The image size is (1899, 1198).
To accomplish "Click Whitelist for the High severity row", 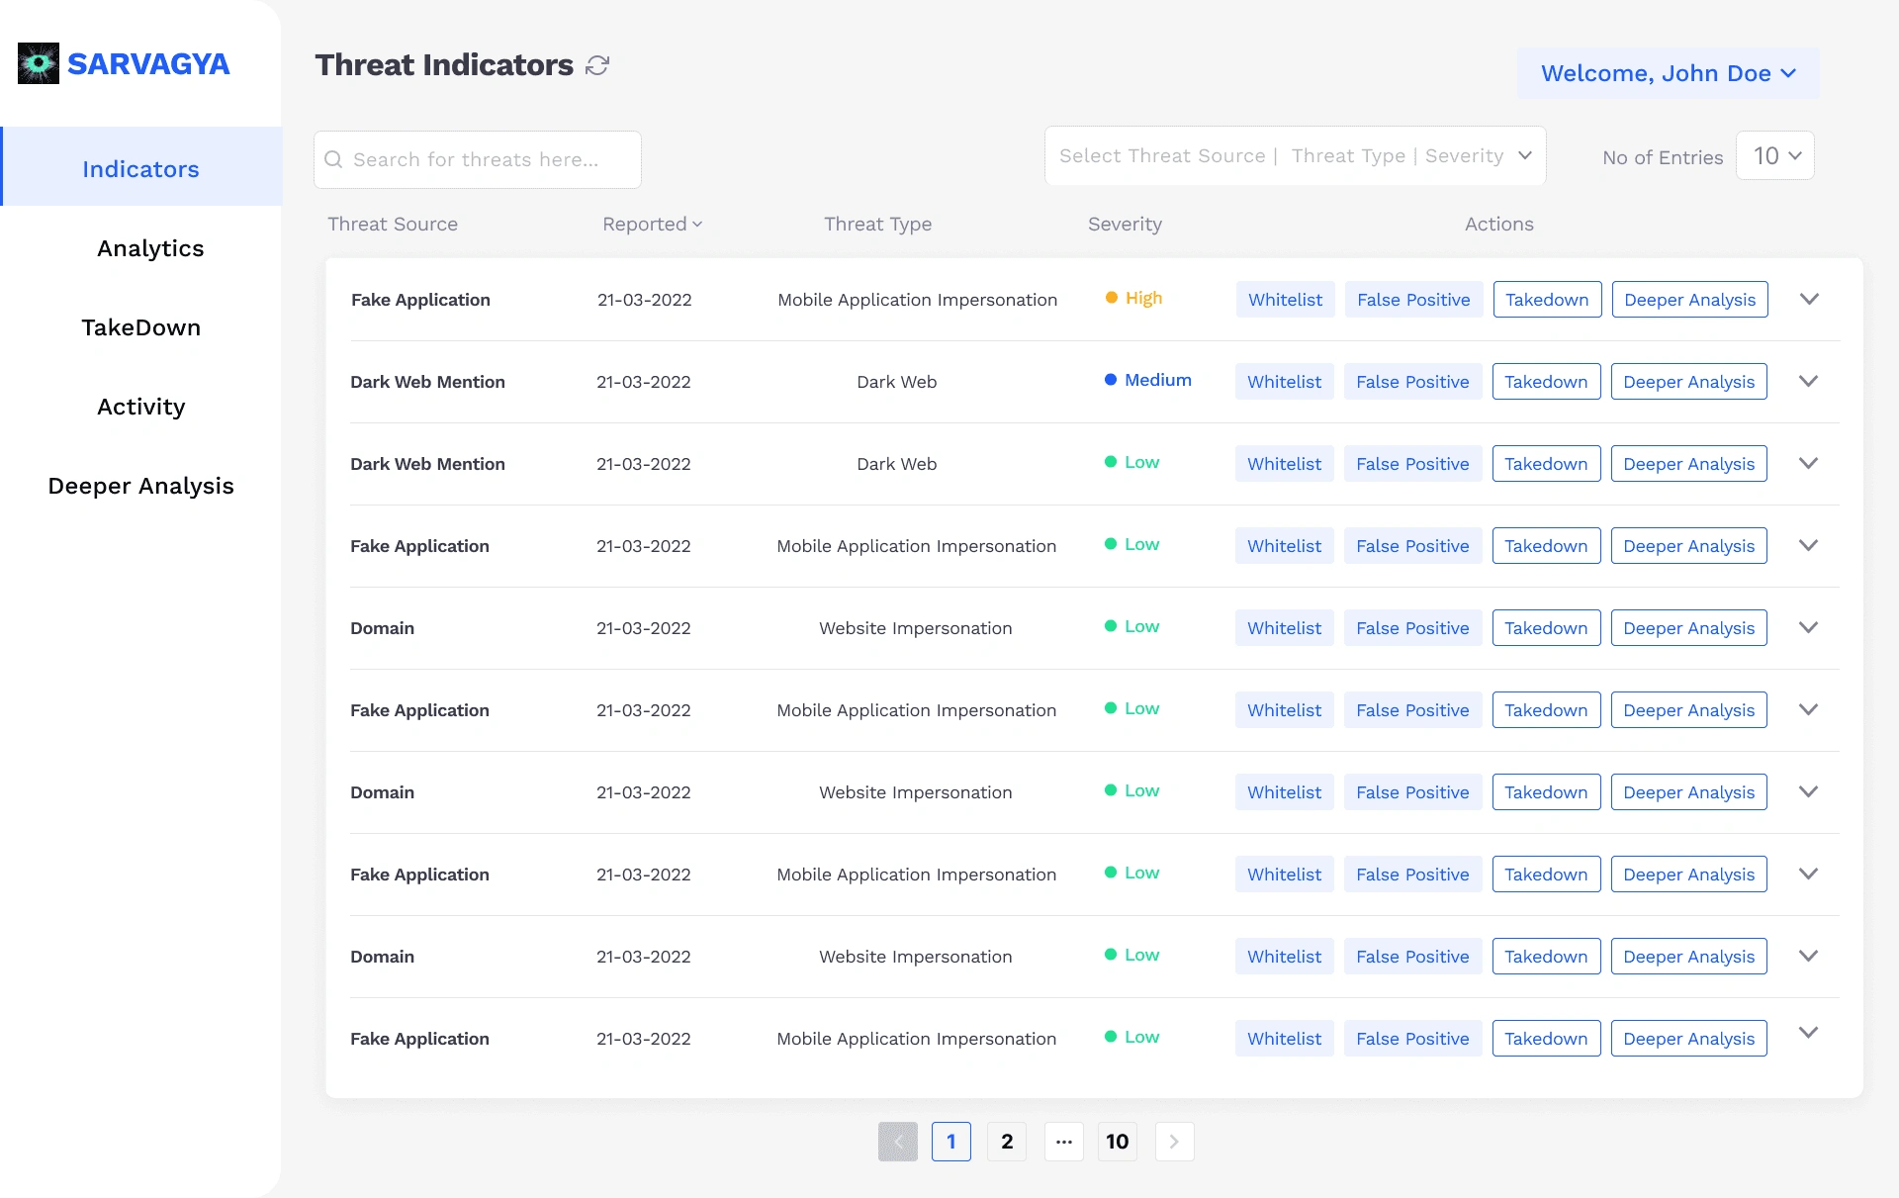I will pos(1285,300).
